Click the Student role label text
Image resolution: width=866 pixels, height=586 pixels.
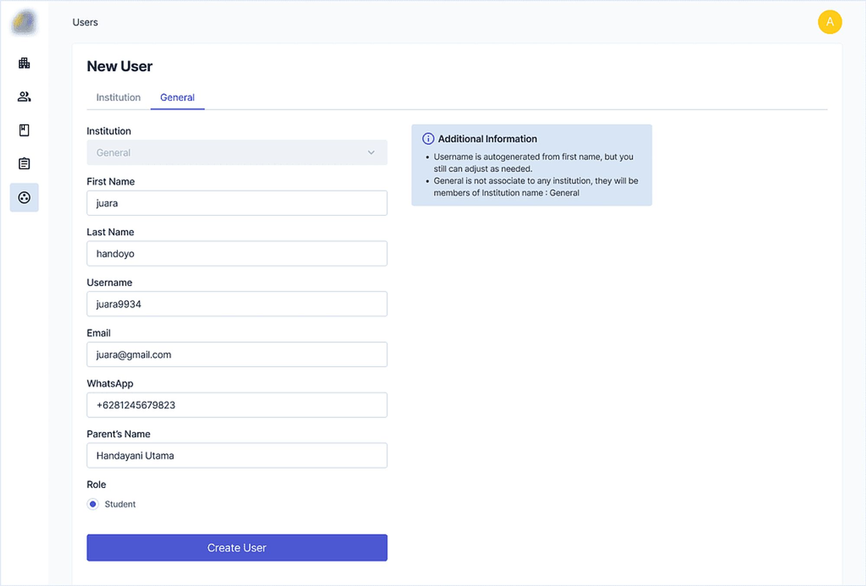pyautogui.click(x=120, y=504)
